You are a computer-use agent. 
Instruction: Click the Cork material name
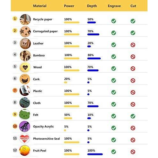[36, 79]
